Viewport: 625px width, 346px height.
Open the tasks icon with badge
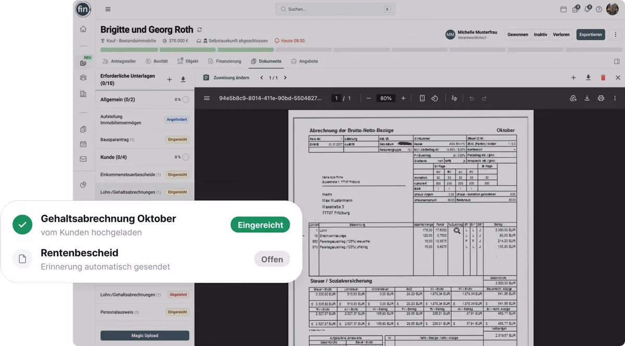pos(576,9)
